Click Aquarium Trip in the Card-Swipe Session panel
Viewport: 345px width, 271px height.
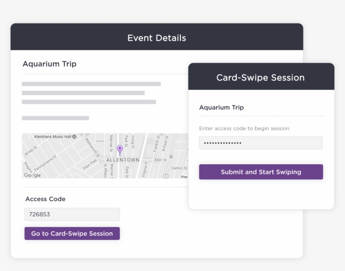221,107
